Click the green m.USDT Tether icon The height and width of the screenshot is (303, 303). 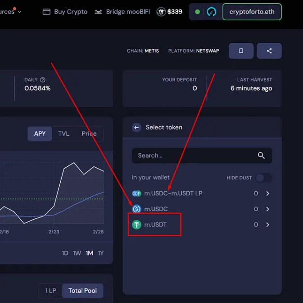point(136,225)
